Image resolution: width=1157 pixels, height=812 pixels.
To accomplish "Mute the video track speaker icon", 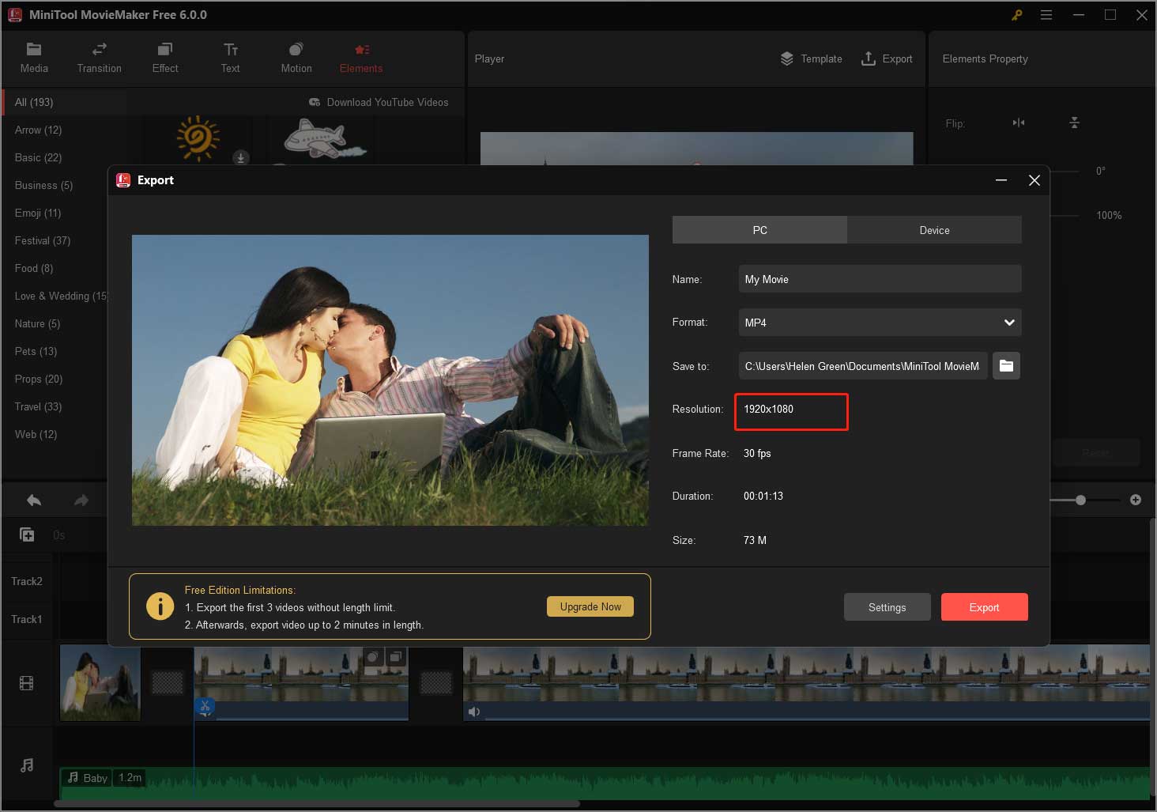I will click(x=474, y=711).
